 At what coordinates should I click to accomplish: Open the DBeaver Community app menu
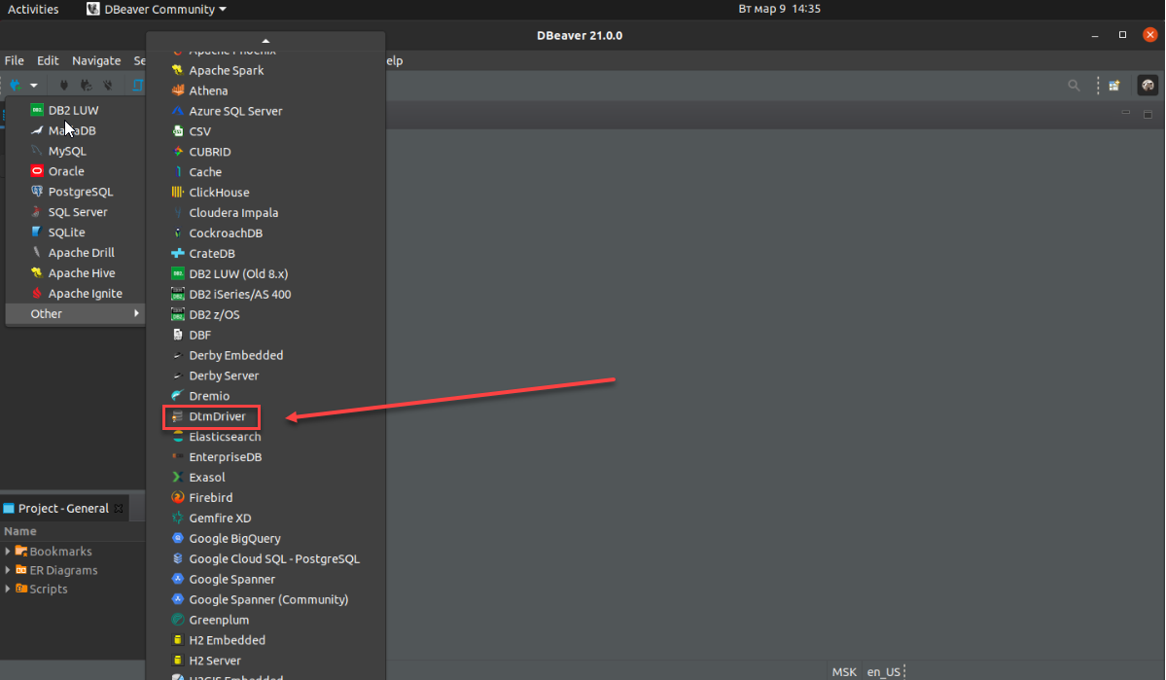click(x=156, y=9)
